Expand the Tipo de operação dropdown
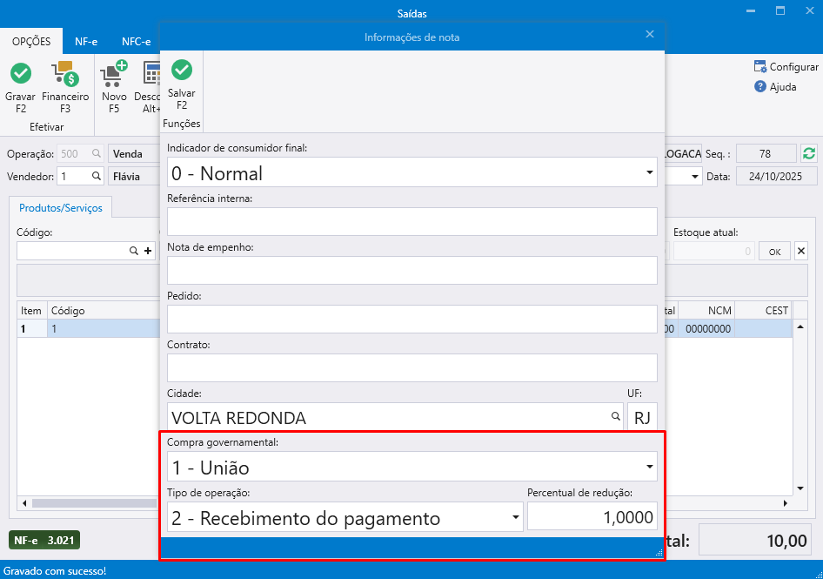Image resolution: width=823 pixels, height=579 pixels. click(x=515, y=518)
